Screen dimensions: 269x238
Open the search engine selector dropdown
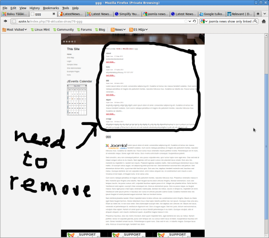click(x=204, y=21)
